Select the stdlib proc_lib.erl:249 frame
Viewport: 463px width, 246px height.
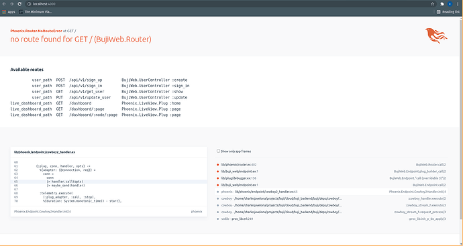pos(331,219)
